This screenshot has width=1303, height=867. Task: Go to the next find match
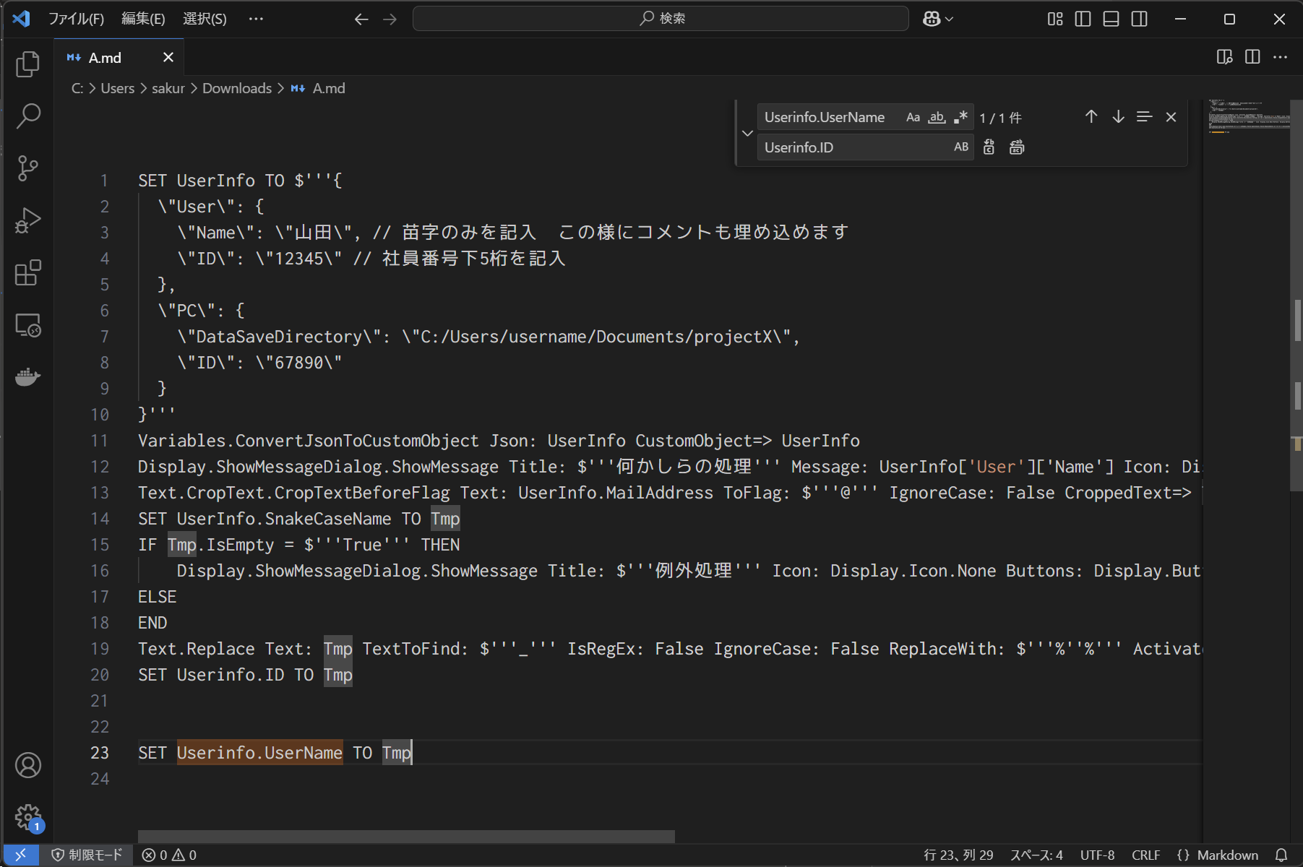click(1118, 116)
